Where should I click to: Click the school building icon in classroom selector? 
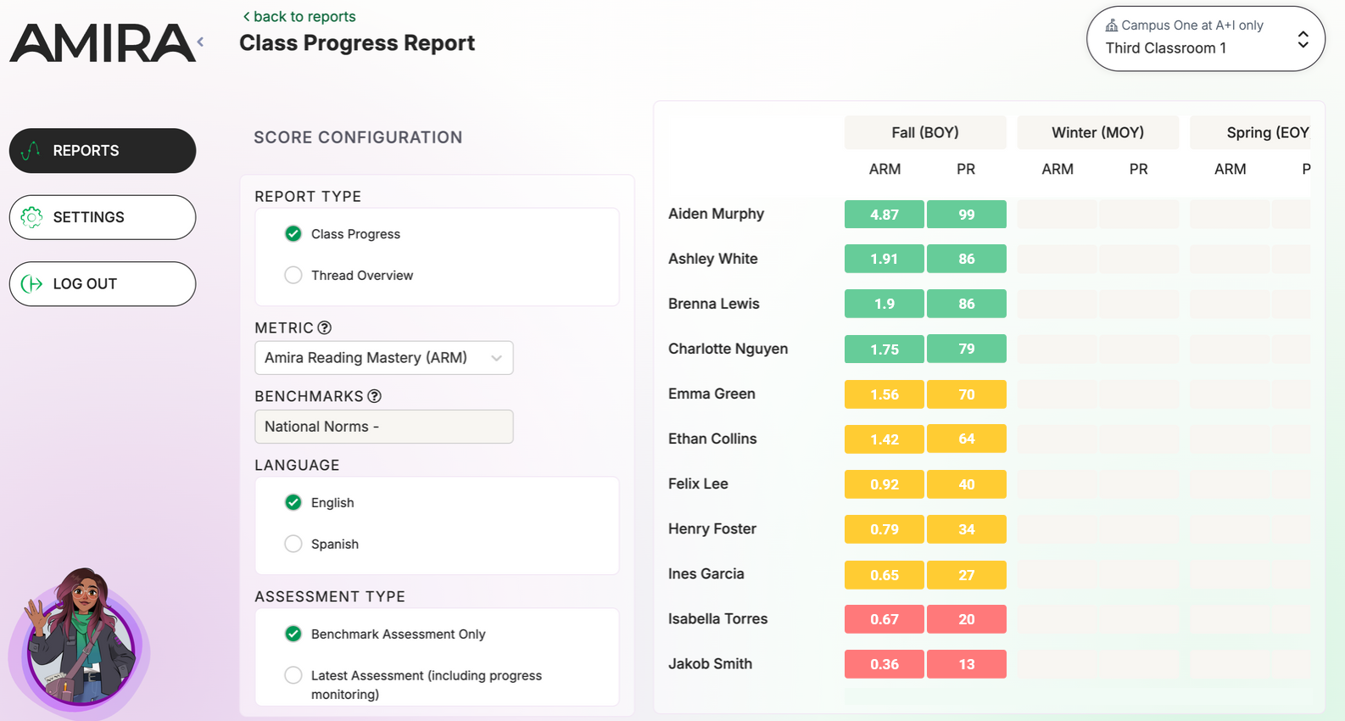coord(1111,25)
